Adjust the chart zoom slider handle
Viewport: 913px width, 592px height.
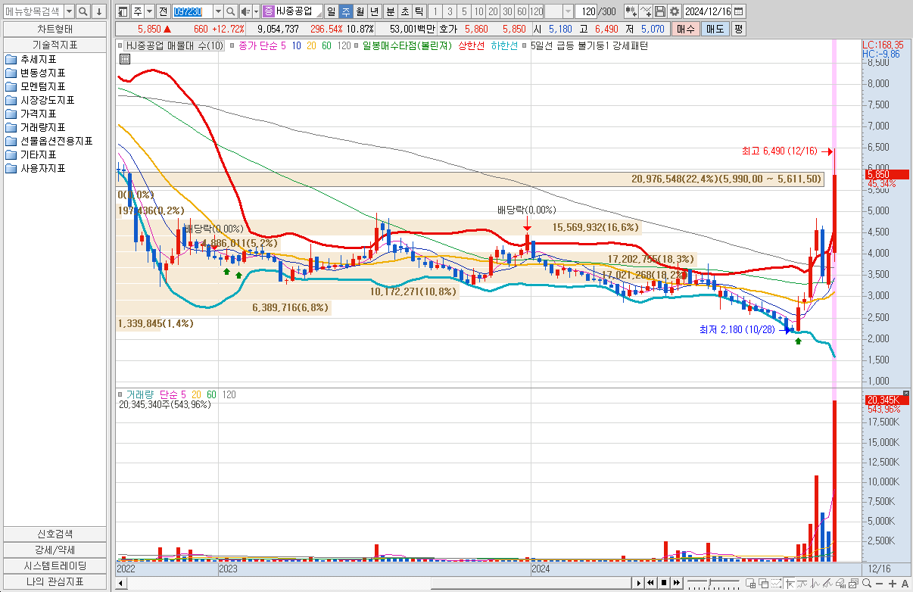[709, 583]
